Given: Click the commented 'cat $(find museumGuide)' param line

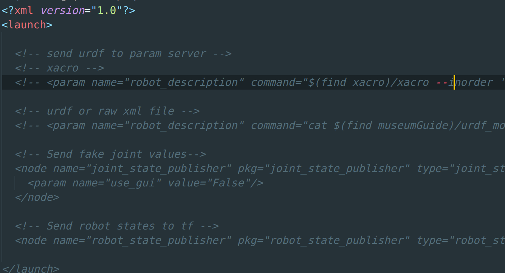Looking at the screenshot, I should pyautogui.click(x=260, y=126).
